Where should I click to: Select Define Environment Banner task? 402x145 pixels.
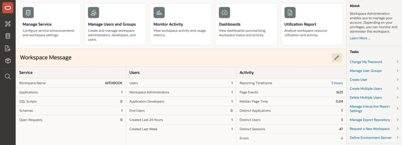coord(371,138)
